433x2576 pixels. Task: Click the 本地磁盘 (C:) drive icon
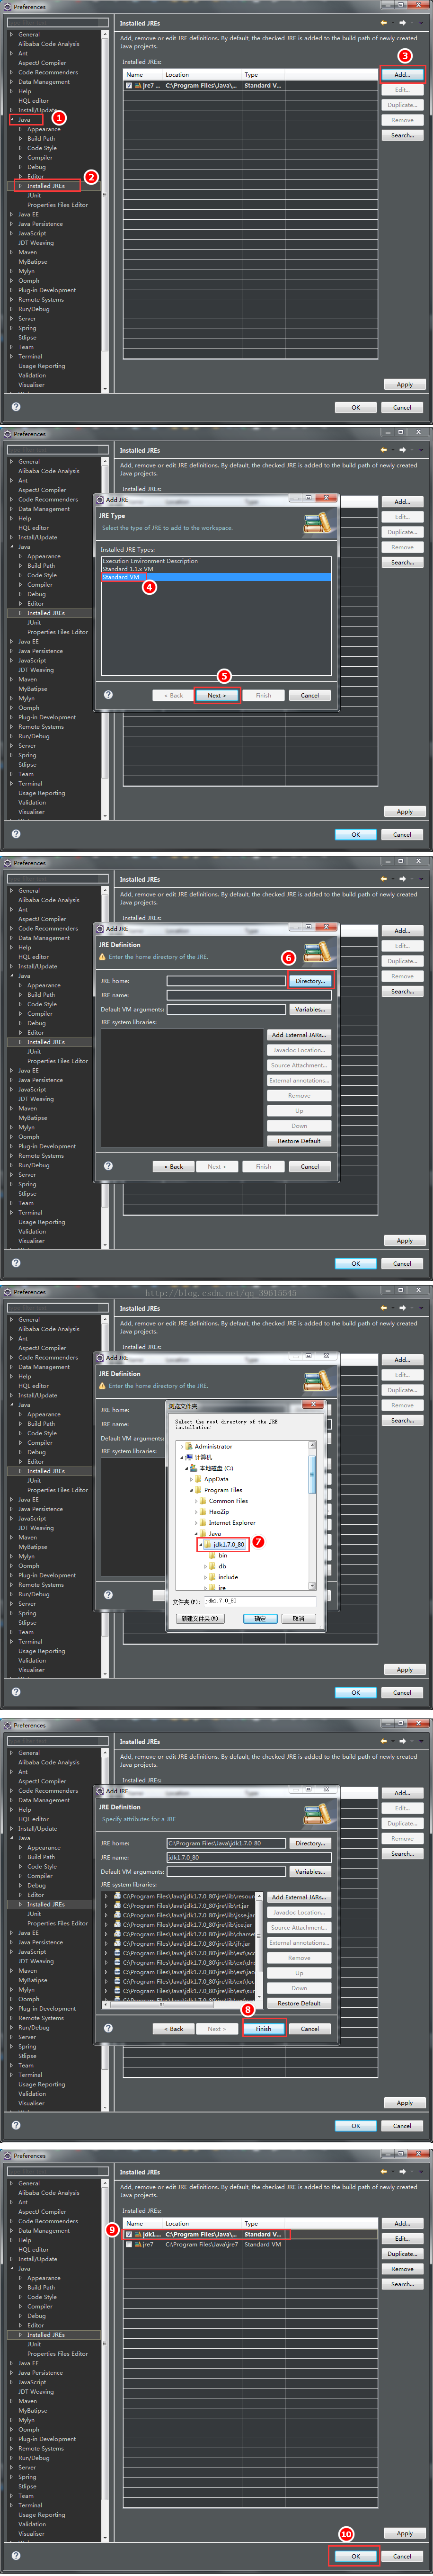194,1468
